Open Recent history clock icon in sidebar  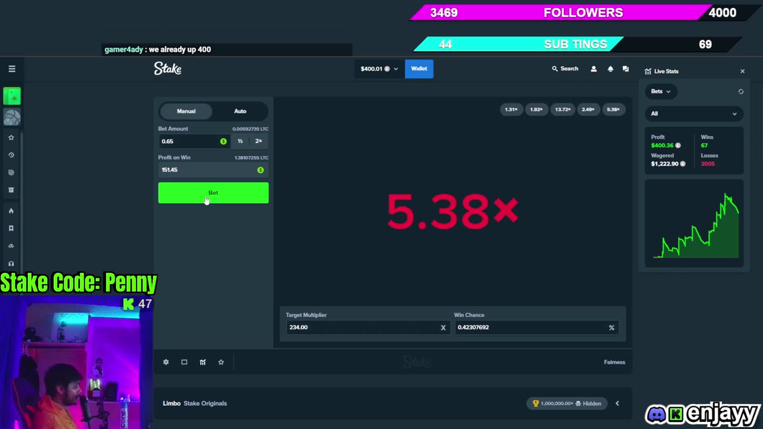11,155
